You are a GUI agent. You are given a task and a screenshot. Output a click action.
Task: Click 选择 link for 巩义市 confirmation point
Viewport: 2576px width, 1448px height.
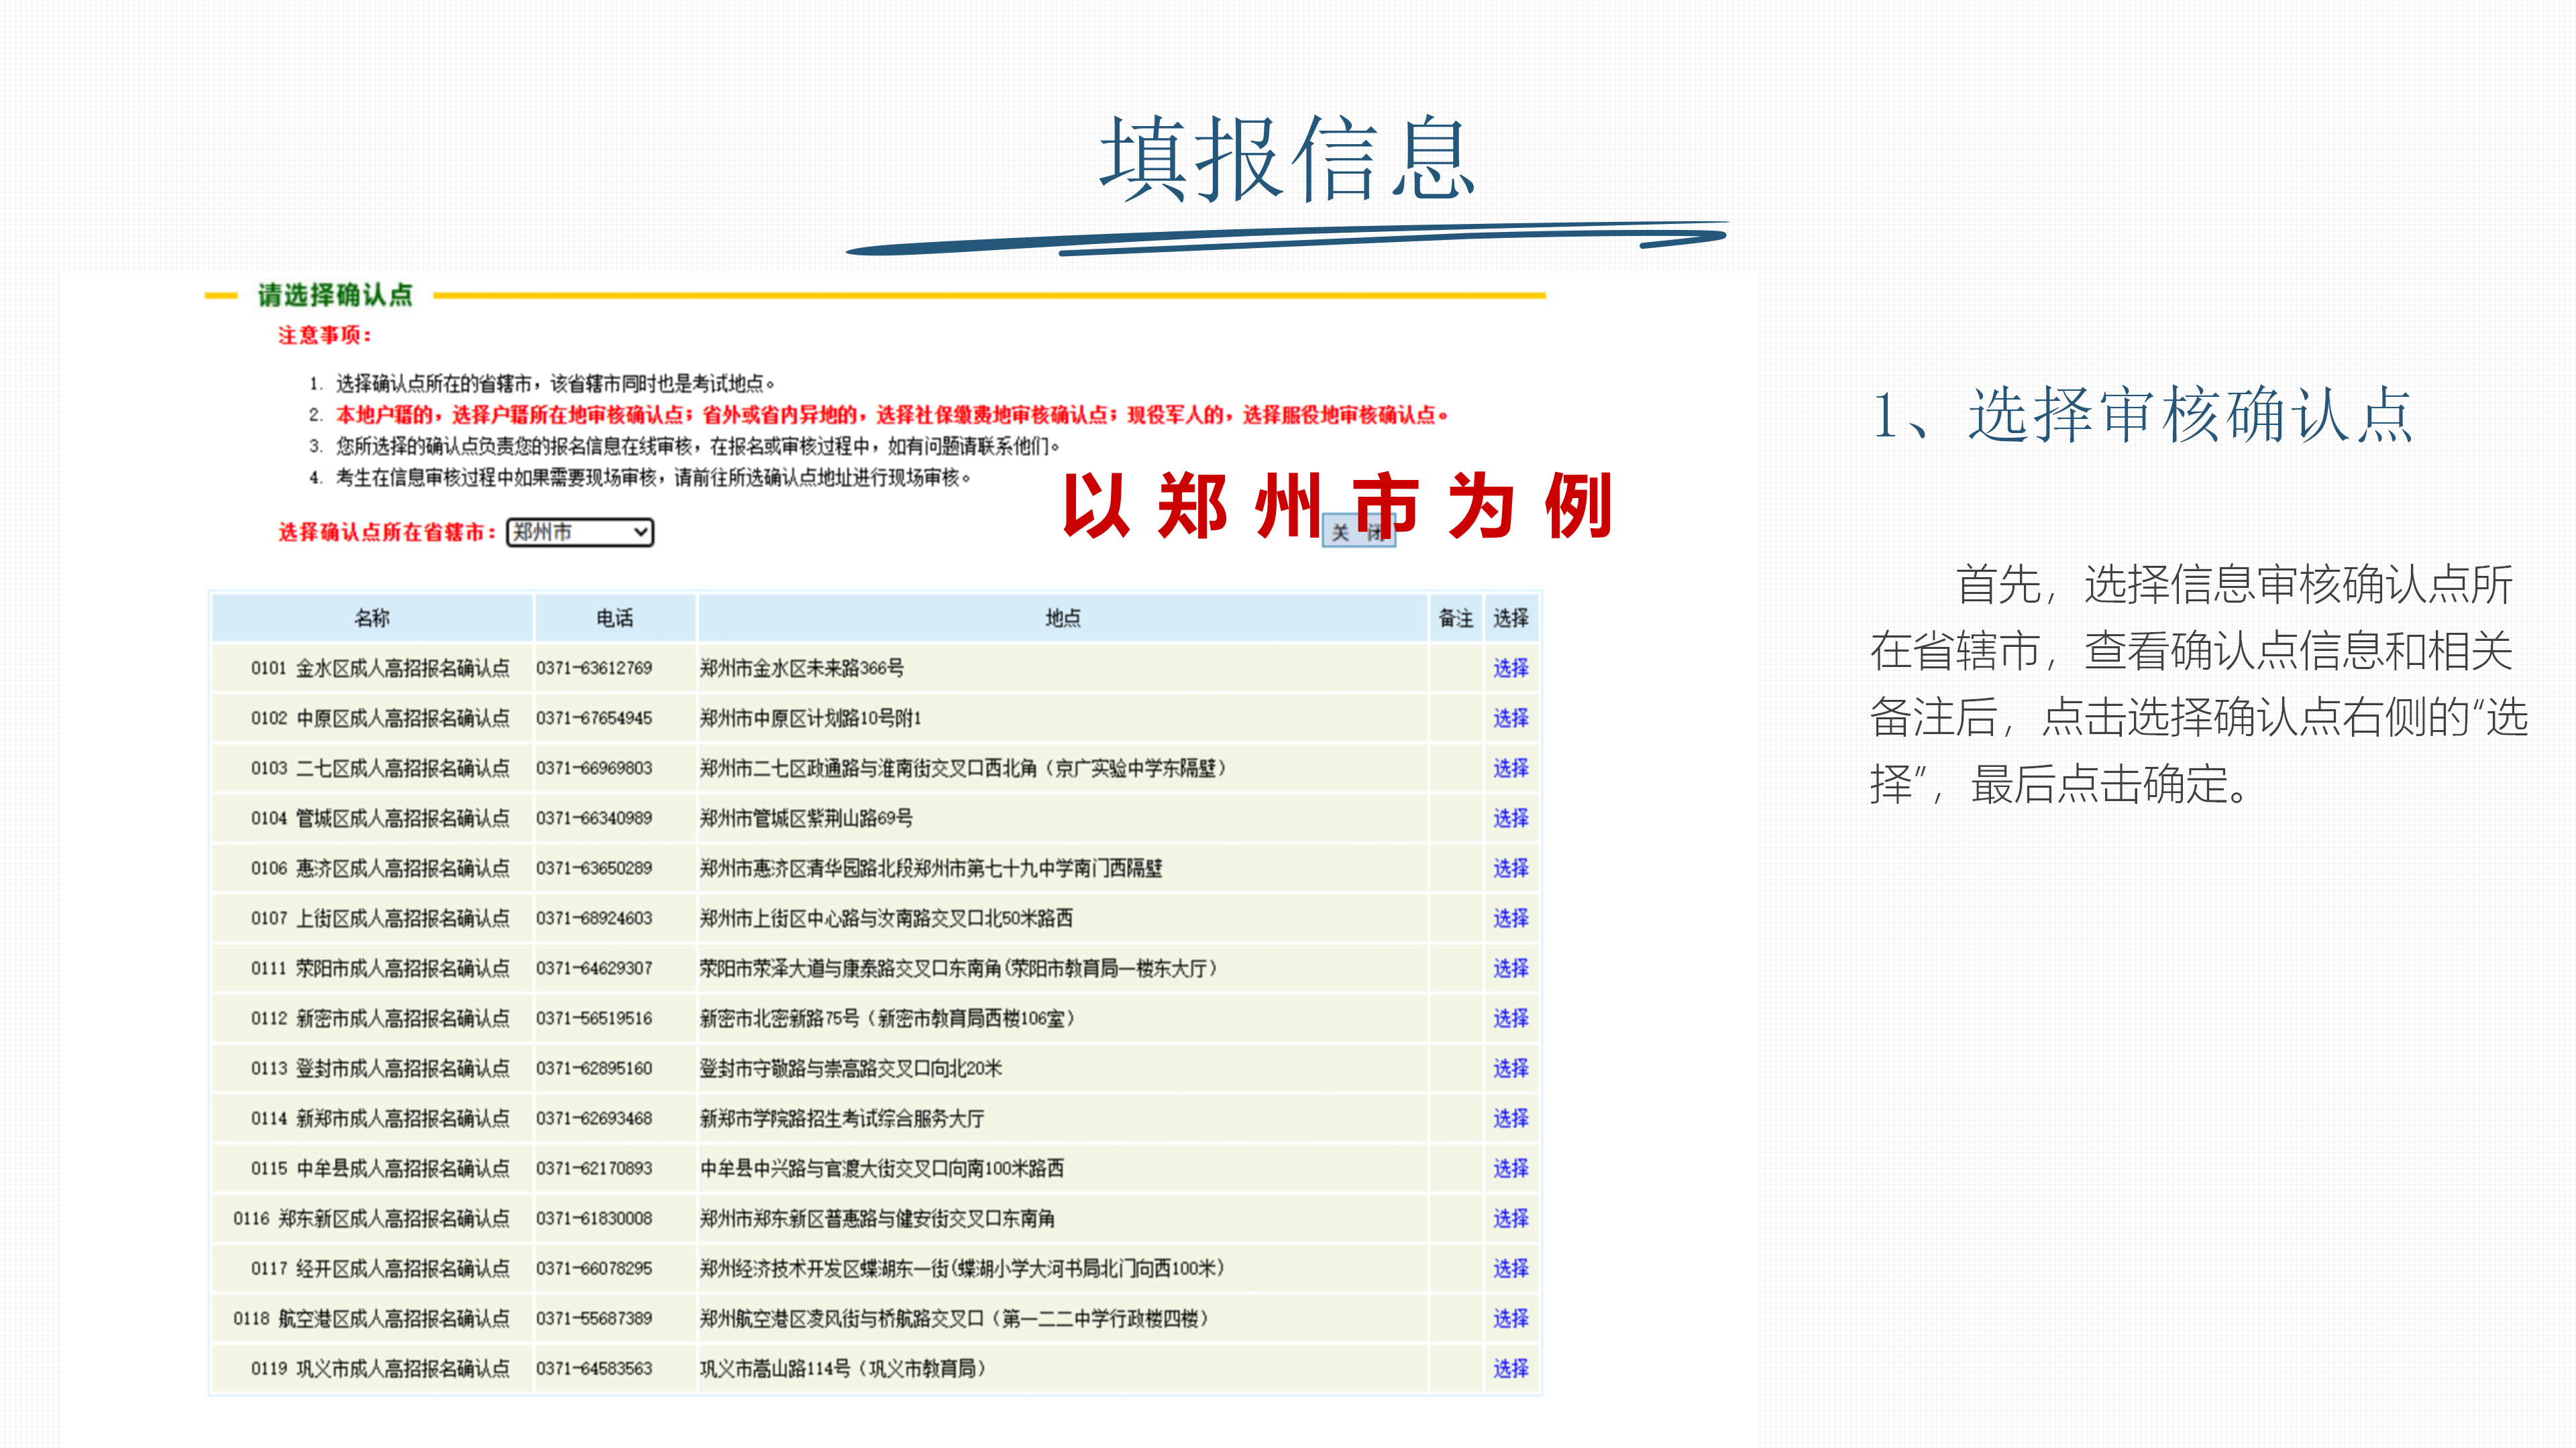pos(1510,1368)
